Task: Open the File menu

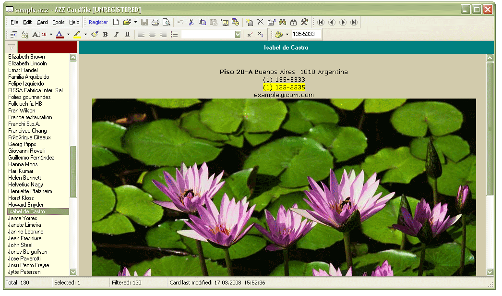Action: pyautogui.click(x=14, y=22)
